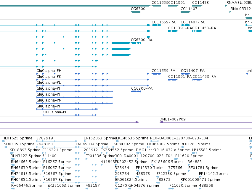
Task: Open EST EK152053.5prime
Action: 99,138
